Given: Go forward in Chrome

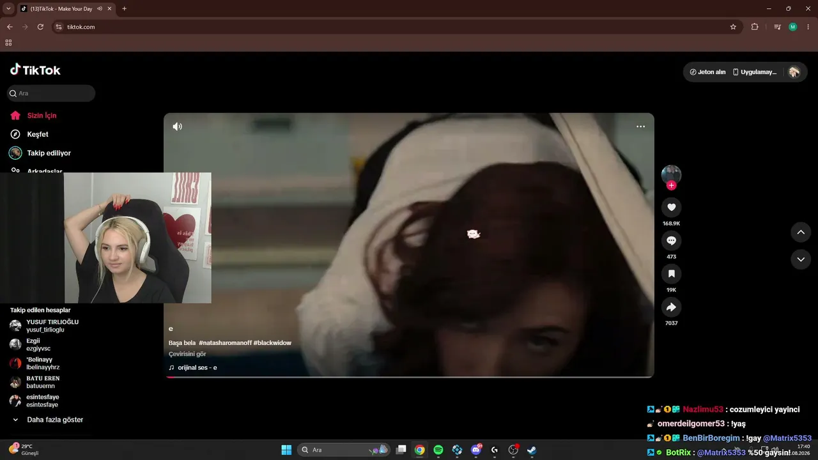Looking at the screenshot, I should tap(25, 27).
